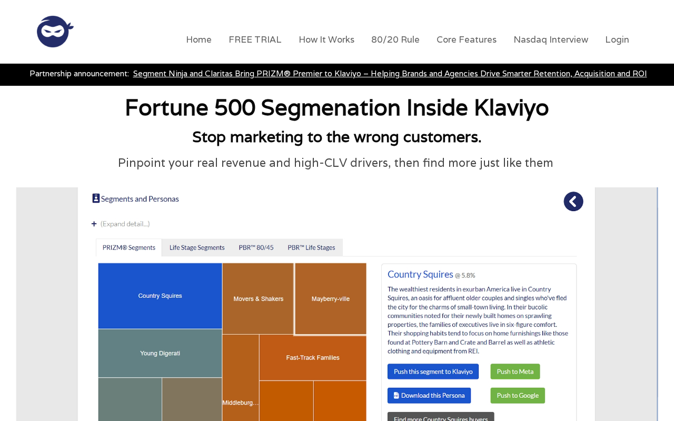
Task: Pick the Mayberry-ville treemap tile
Action: coord(331,298)
